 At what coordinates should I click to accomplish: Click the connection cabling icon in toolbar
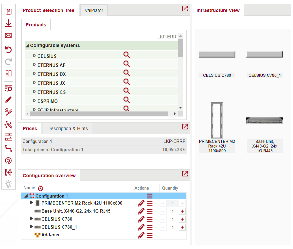(8, 149)
